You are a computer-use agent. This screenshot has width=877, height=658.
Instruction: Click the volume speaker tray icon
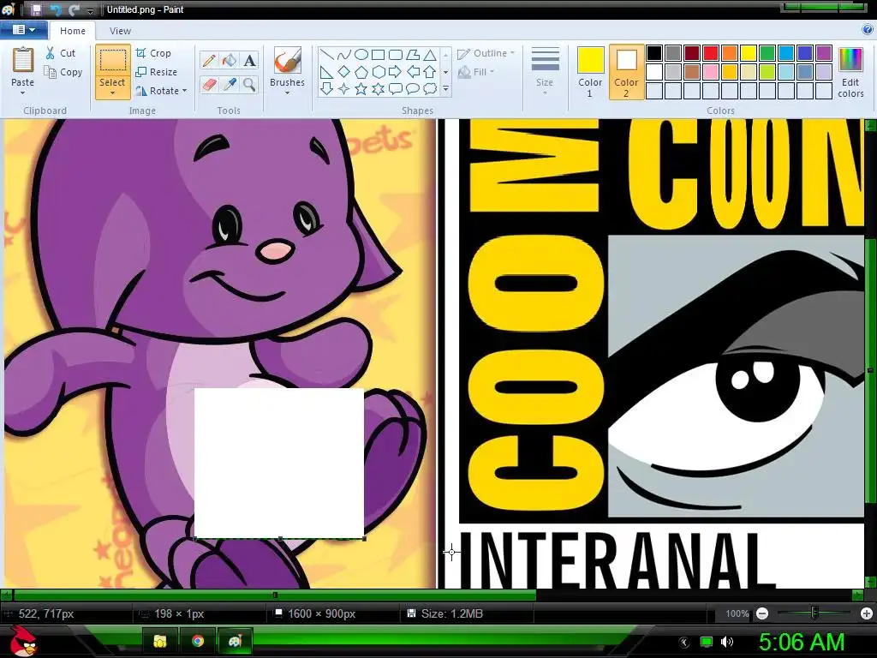pos(727,642)
